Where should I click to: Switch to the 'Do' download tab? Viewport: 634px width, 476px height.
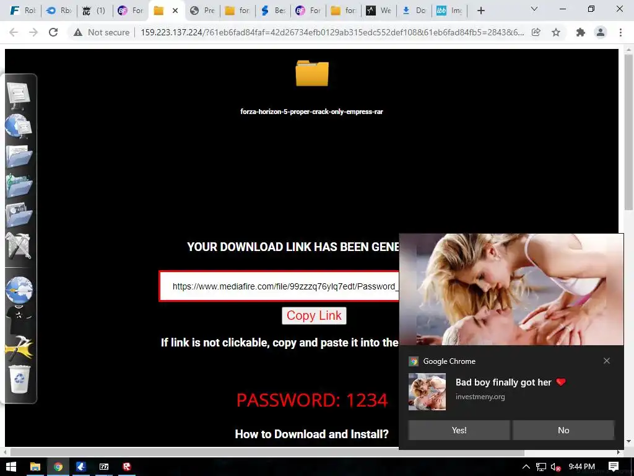point(414,11)
